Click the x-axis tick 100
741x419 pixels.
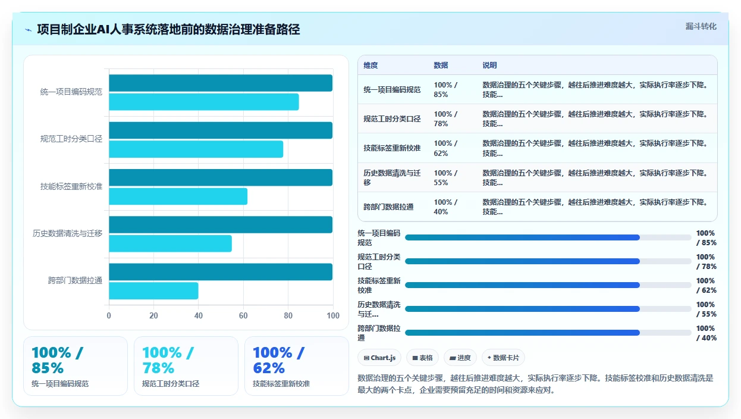pos(333,315)
